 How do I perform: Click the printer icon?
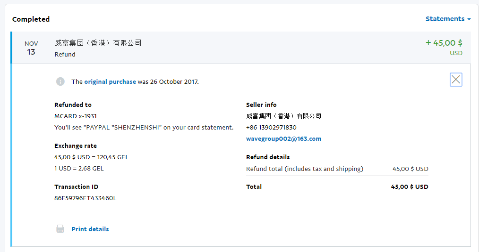pos(60,229)
